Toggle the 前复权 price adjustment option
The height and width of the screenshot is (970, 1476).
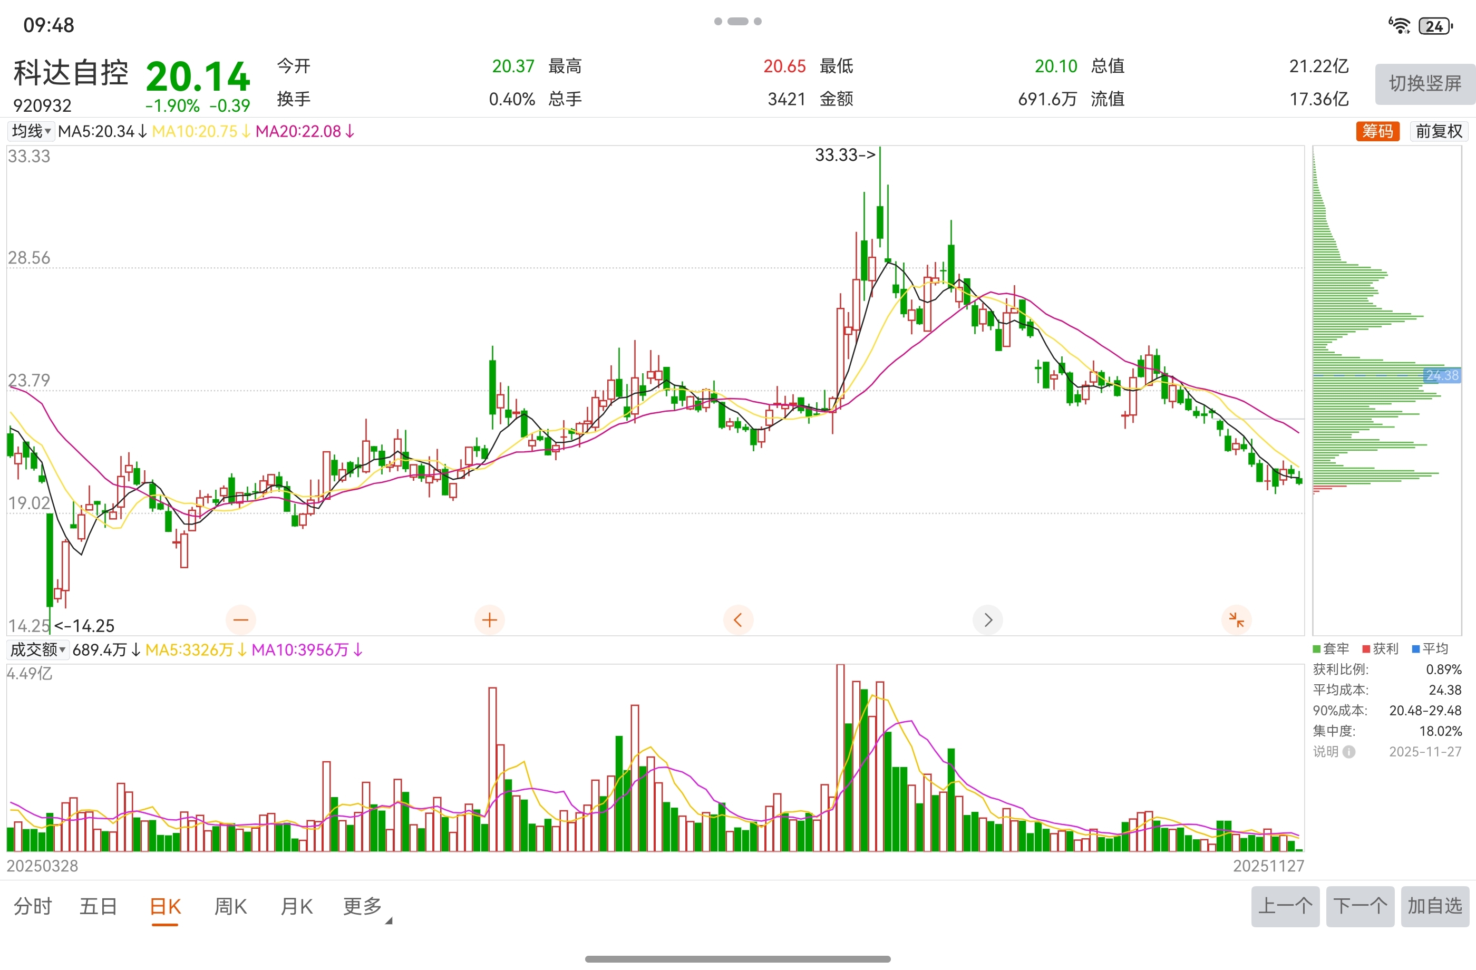click(x=1438, y=131)
